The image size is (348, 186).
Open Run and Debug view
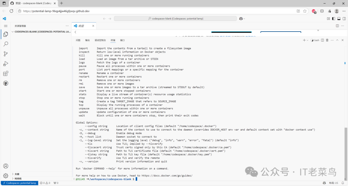pos(6,64)
